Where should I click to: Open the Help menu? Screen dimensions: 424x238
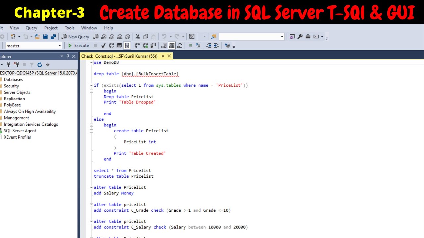pyautogui.click(x=108, y=28)
